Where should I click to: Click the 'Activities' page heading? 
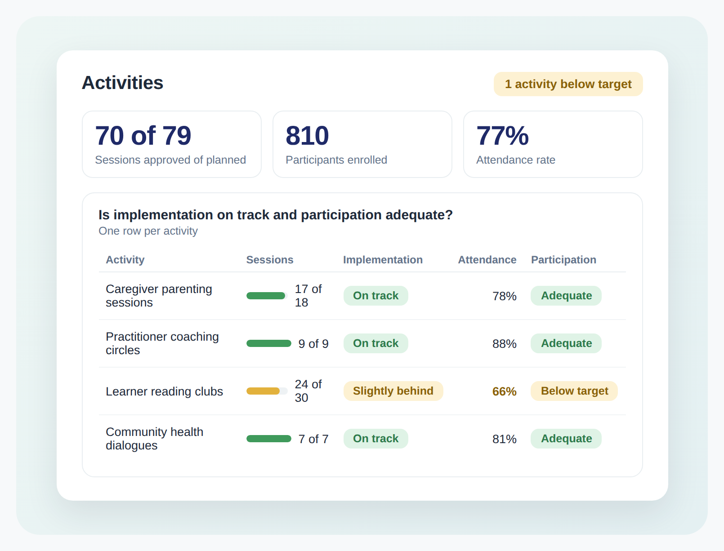pos(123,83)
